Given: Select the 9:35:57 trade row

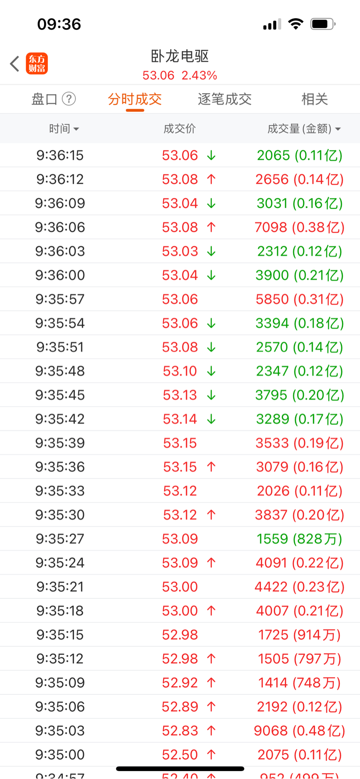Looking at the screenshot, I should [180, 299].
